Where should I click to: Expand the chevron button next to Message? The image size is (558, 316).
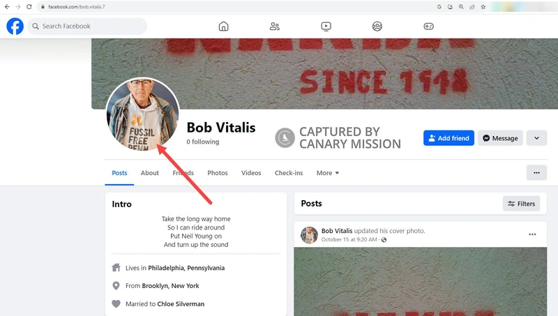point(536,138)
